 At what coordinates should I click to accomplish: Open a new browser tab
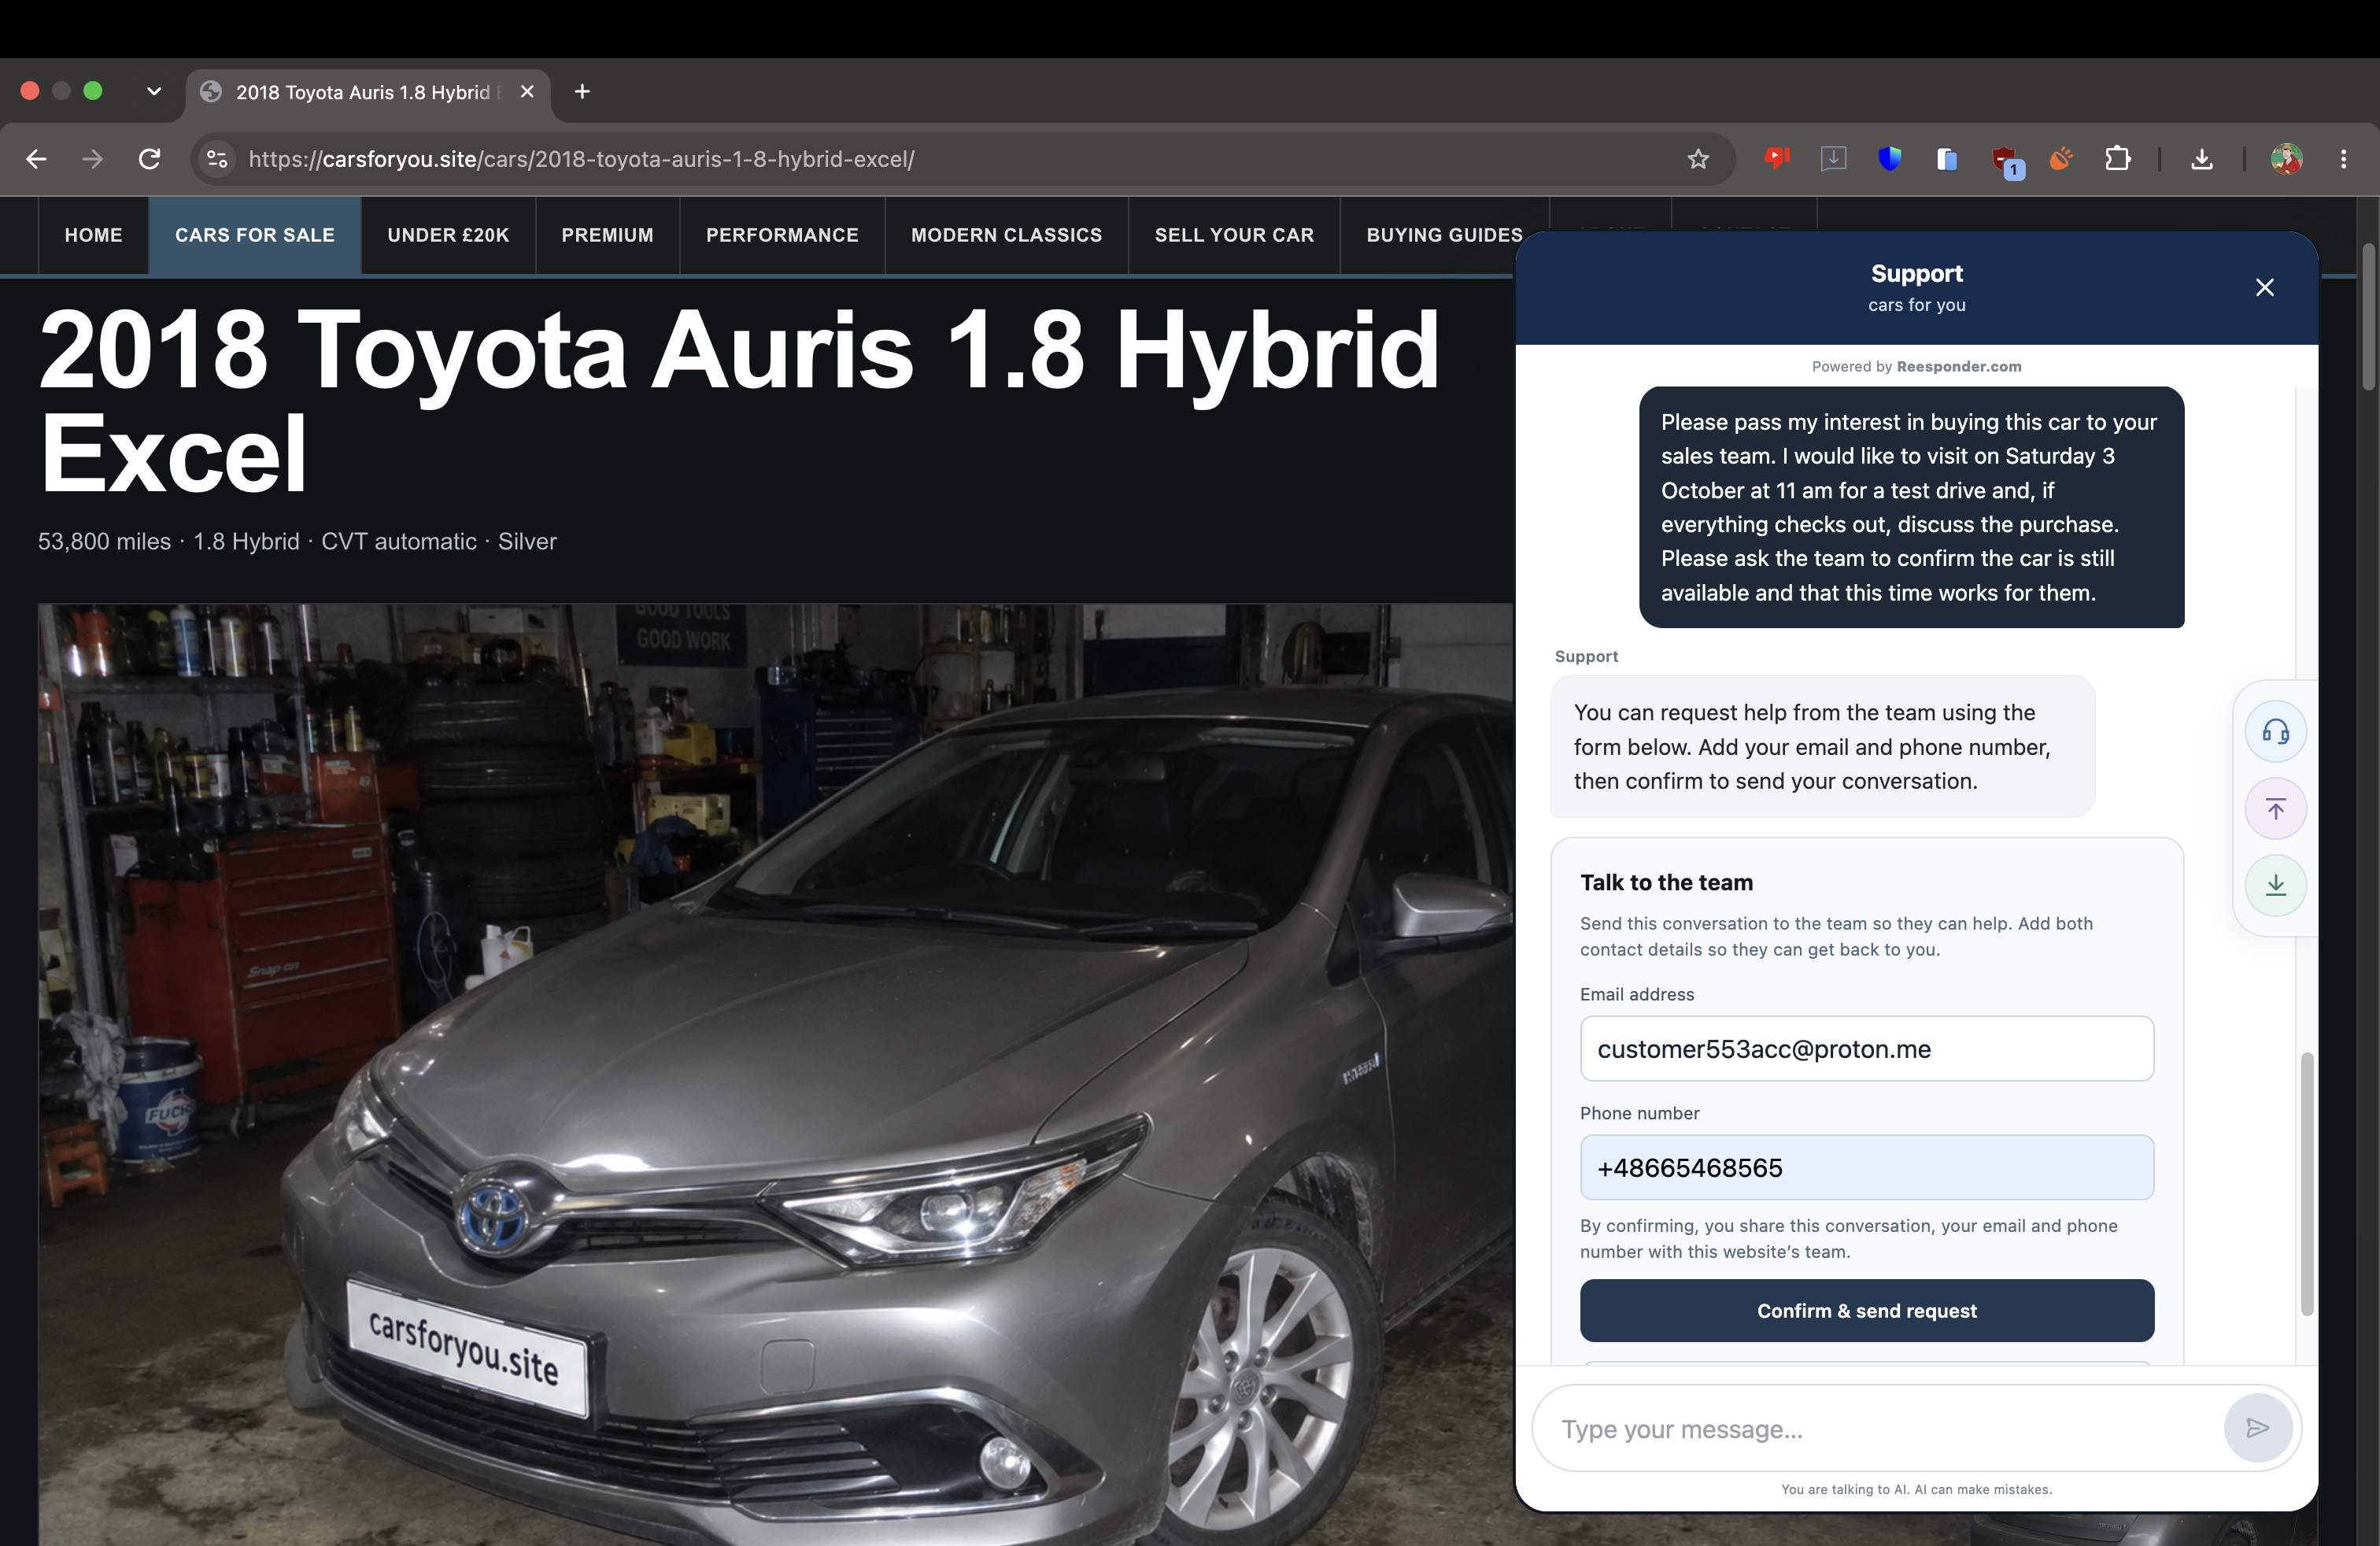tap(582, 92)
